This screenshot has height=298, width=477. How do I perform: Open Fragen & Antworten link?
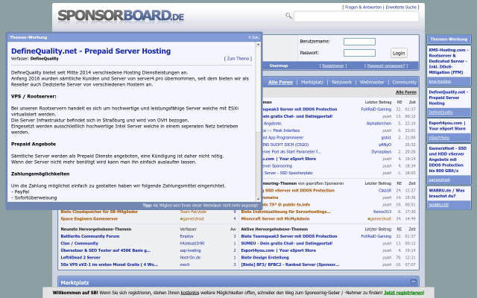point(362,7)
